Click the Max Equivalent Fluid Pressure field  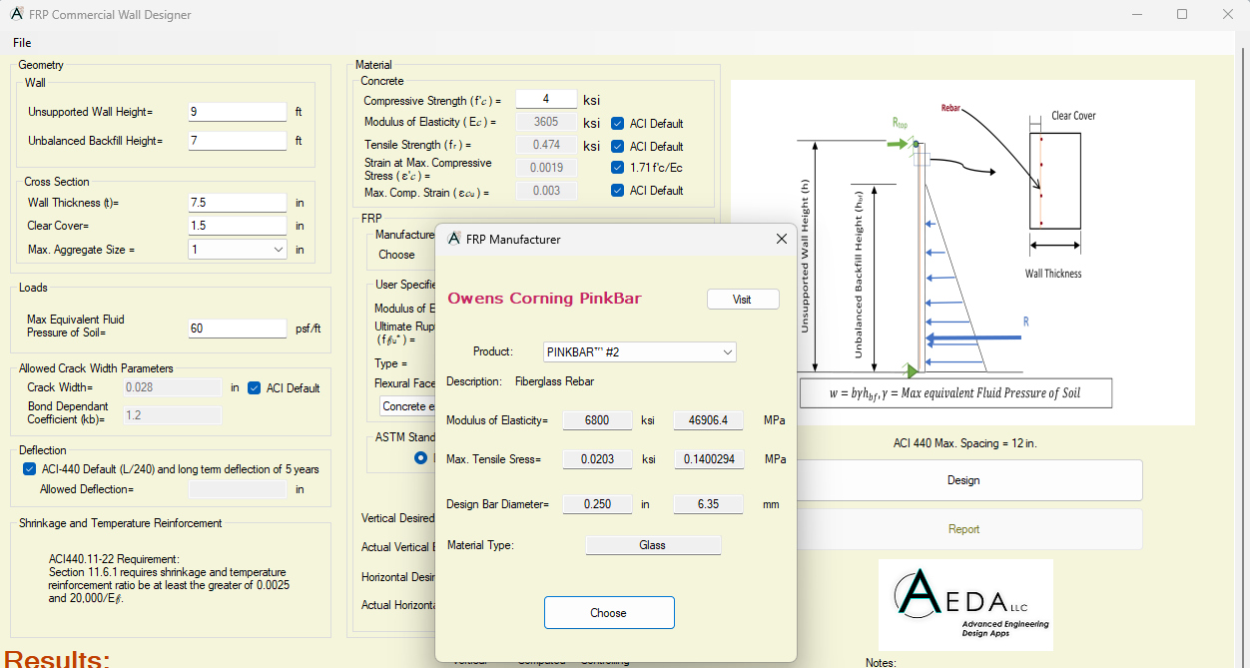(238, 329)
